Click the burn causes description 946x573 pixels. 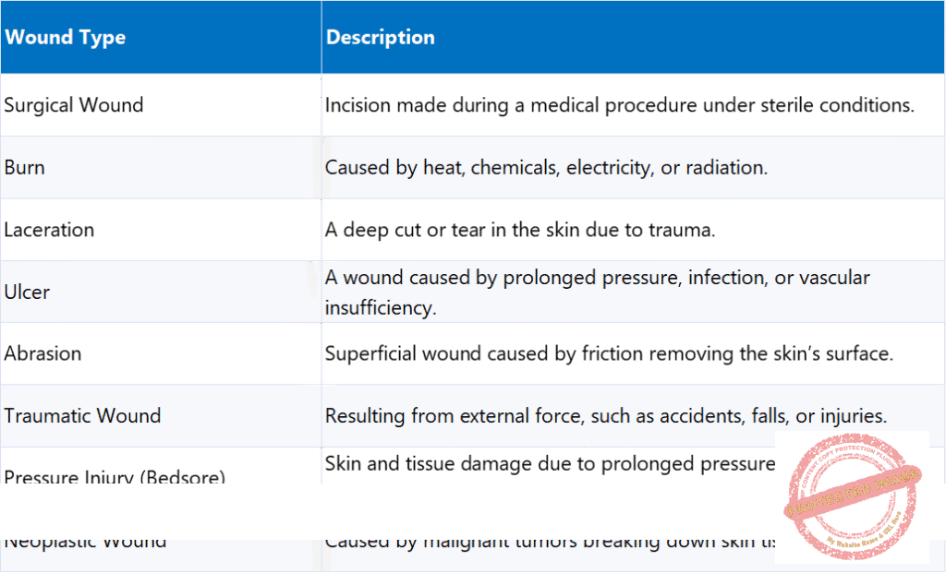(546, 168)
